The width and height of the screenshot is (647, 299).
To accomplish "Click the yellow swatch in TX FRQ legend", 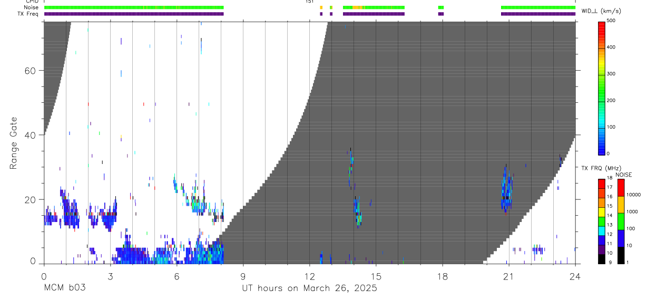I will coord(602,212).
